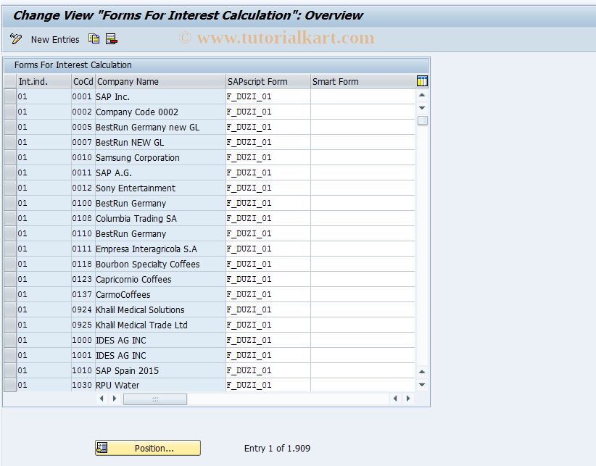Click company code 0100 cell
The image size is (596, 466).
point(83,203)
